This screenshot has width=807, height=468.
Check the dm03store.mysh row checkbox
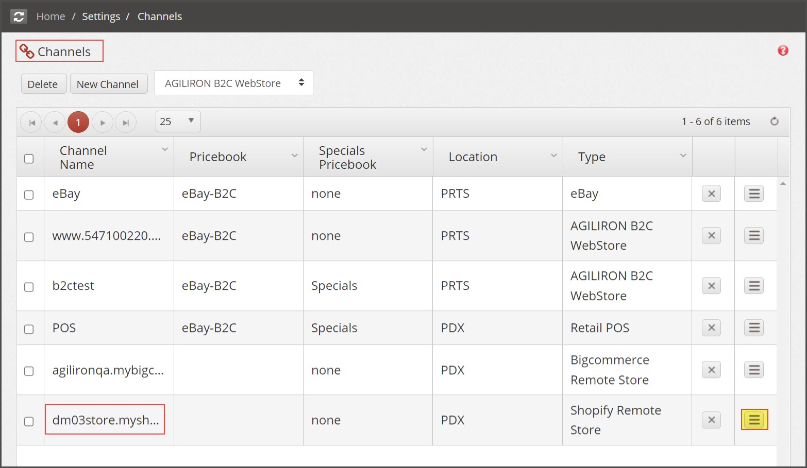tap(29, 421)
